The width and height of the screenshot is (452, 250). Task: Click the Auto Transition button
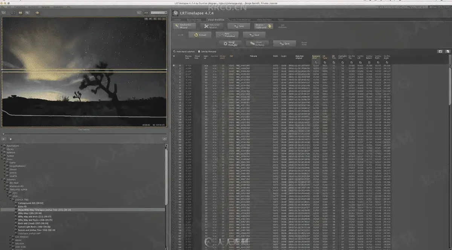point(227,35)
